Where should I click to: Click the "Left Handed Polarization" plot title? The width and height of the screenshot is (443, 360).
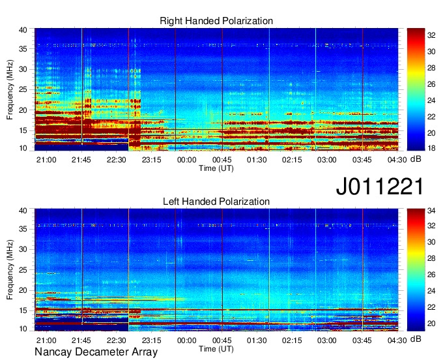pyautogui.click(x=216, y=202)
